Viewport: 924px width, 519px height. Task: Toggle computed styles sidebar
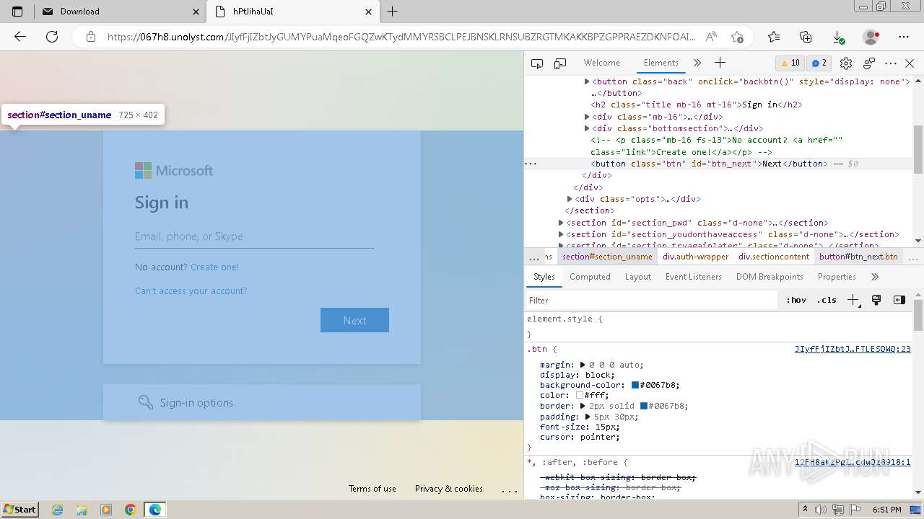(899, 301)
